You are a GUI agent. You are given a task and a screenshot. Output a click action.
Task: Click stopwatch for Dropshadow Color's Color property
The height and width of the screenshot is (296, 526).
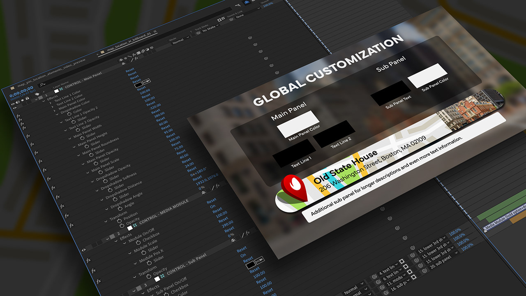pos(69,113)
